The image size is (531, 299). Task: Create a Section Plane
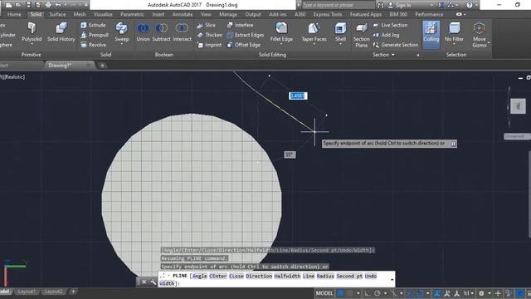pos(362,35)
